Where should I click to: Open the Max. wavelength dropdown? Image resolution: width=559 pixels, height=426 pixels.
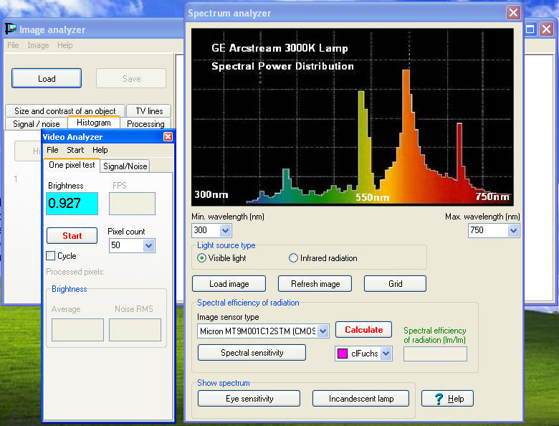pos(513,231)
